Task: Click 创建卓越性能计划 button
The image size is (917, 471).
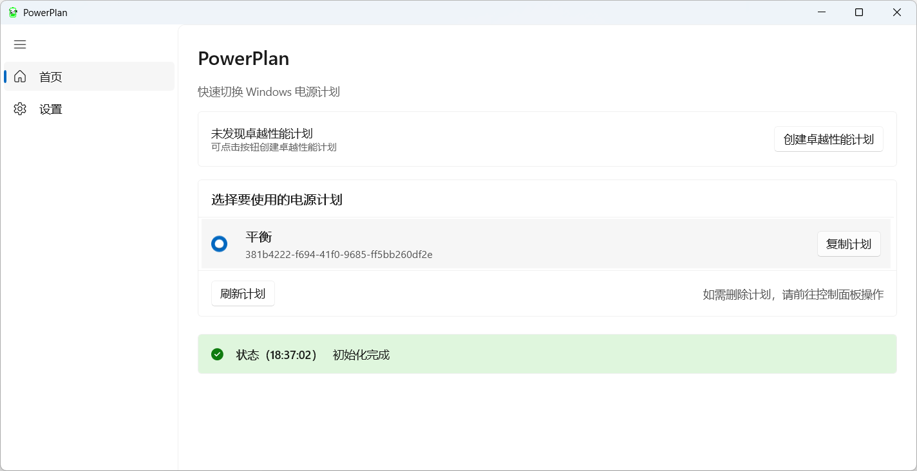Action: (828, 139)
